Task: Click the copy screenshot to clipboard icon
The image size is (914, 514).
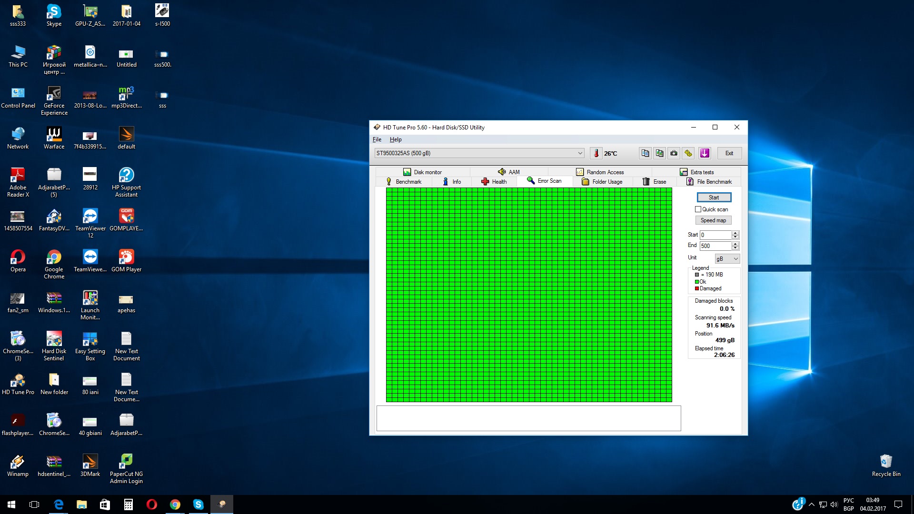Action: coord(659,153)
